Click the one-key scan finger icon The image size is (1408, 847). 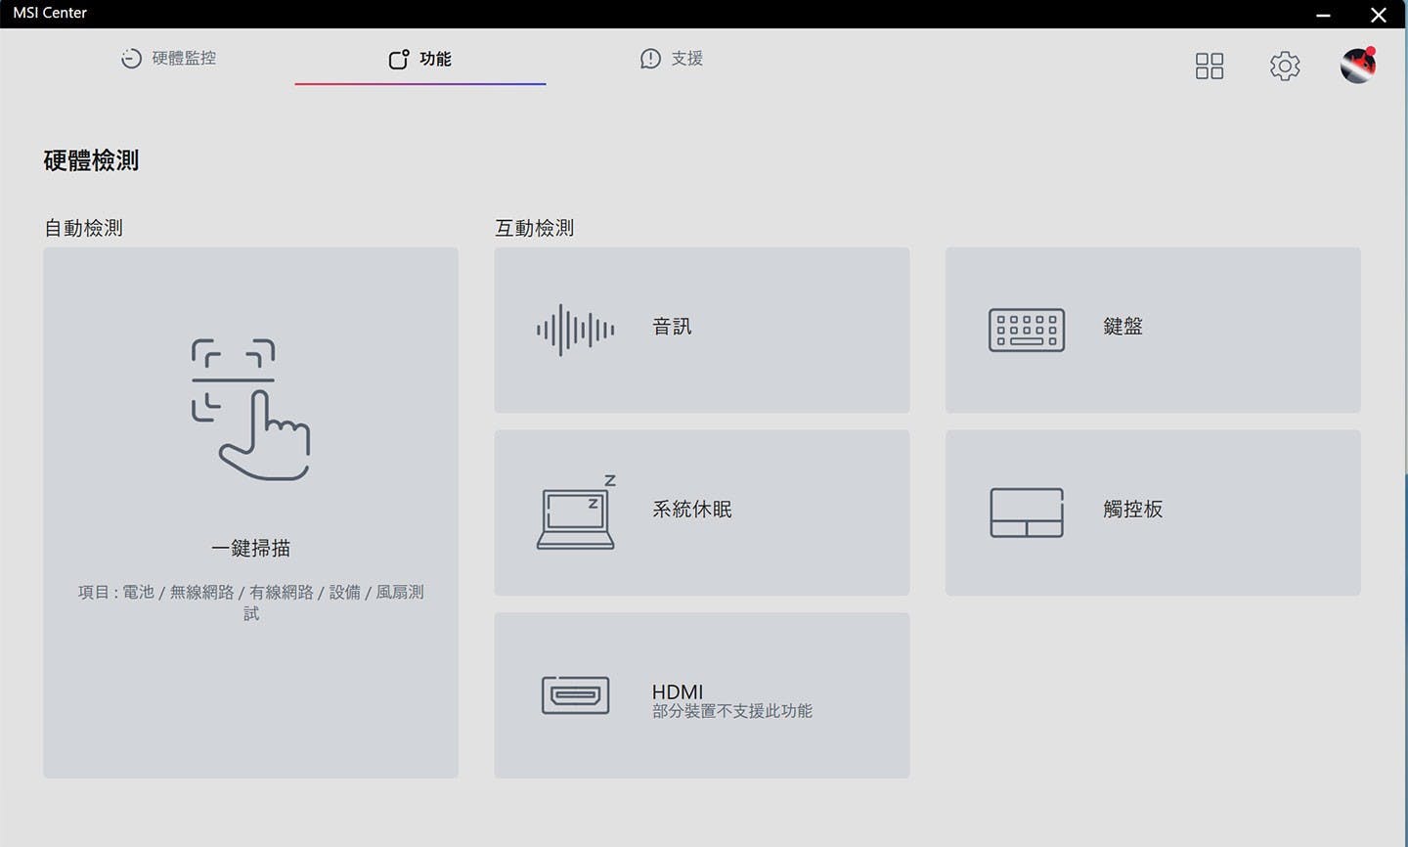[x=250, y=410]
